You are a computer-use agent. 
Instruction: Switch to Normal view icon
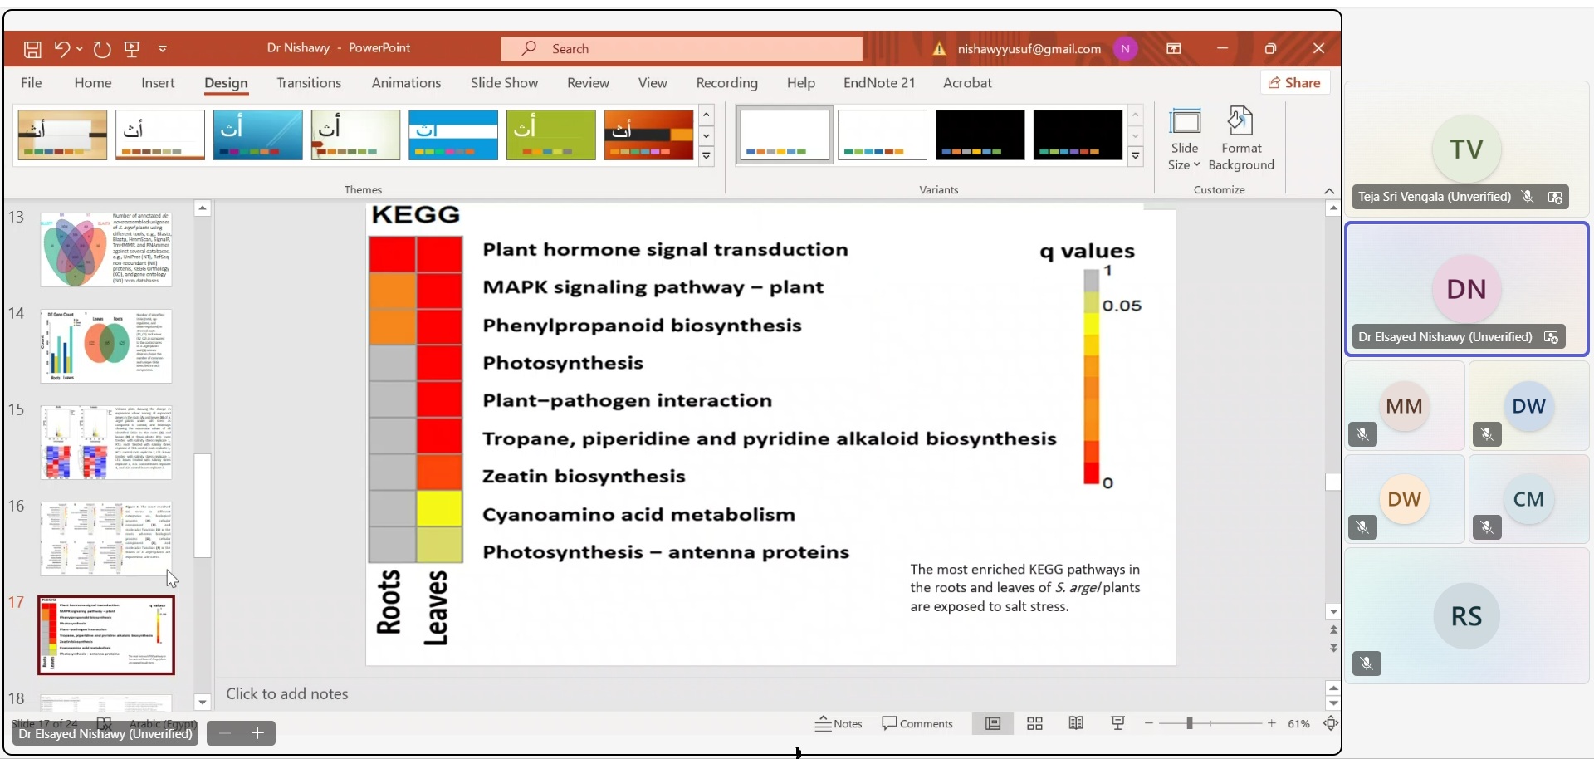coord(993,724)
